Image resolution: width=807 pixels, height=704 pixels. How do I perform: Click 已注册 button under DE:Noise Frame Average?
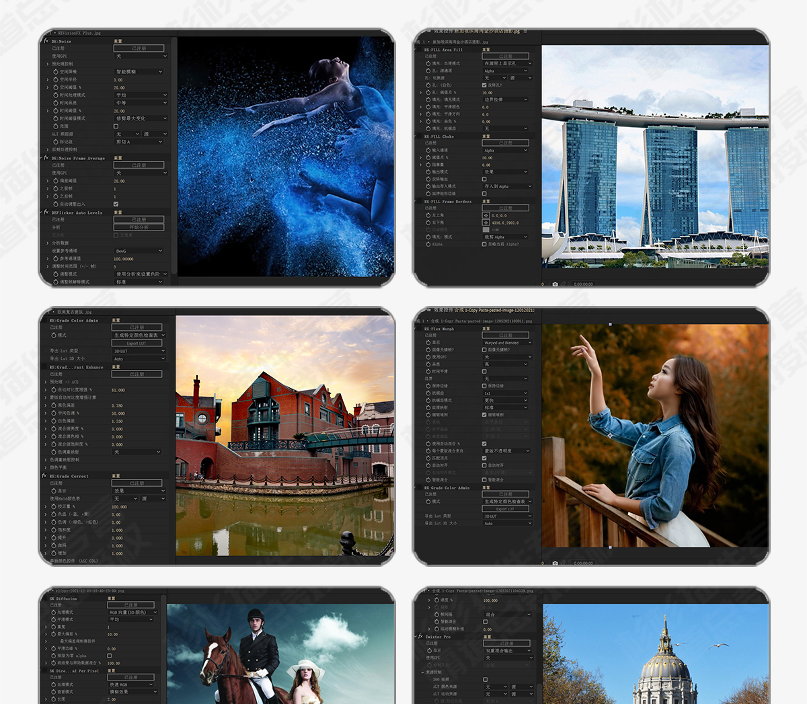click(x=139, y=165)
